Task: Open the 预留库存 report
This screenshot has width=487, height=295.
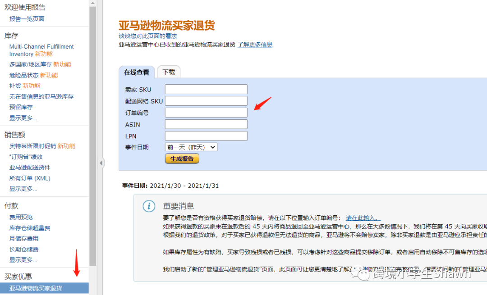Action: point(20,107)
